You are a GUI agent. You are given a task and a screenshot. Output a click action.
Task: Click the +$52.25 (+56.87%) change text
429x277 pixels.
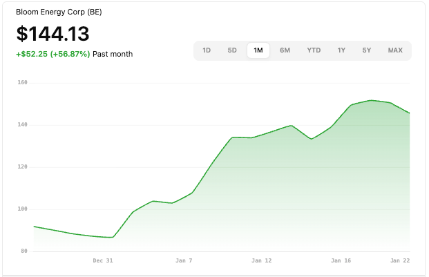[53, 54]
